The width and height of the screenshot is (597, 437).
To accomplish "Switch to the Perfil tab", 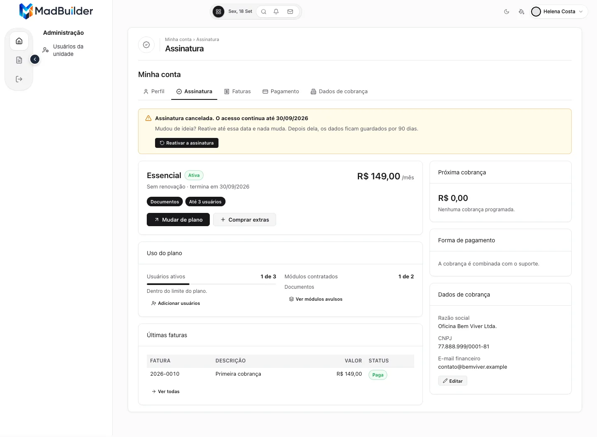I will 154,92.
